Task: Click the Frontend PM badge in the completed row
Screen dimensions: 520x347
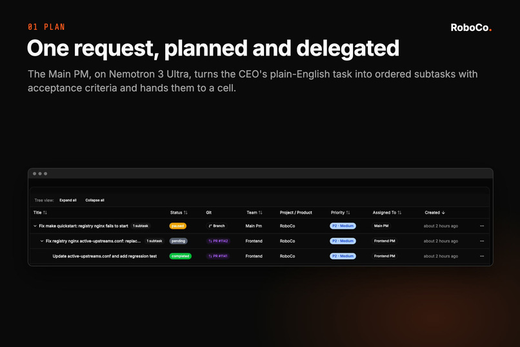Action: tap(385, 256)
